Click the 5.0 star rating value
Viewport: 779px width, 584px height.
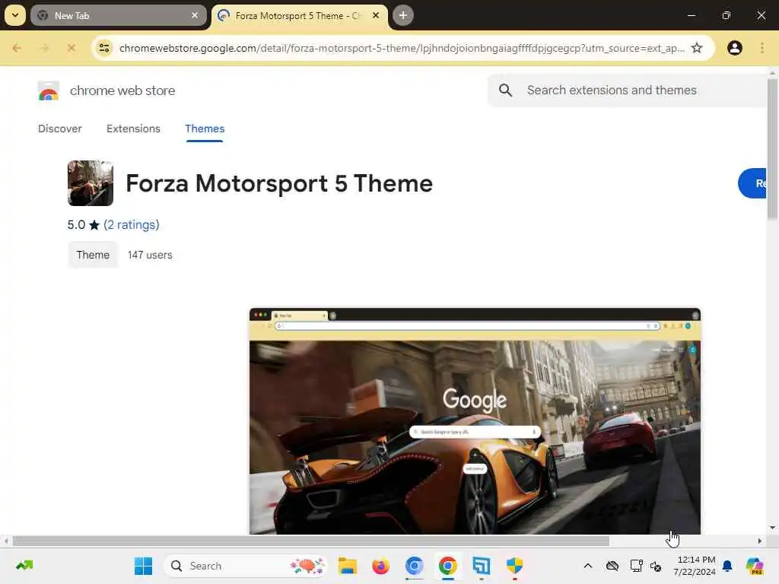tap(76, 225)
